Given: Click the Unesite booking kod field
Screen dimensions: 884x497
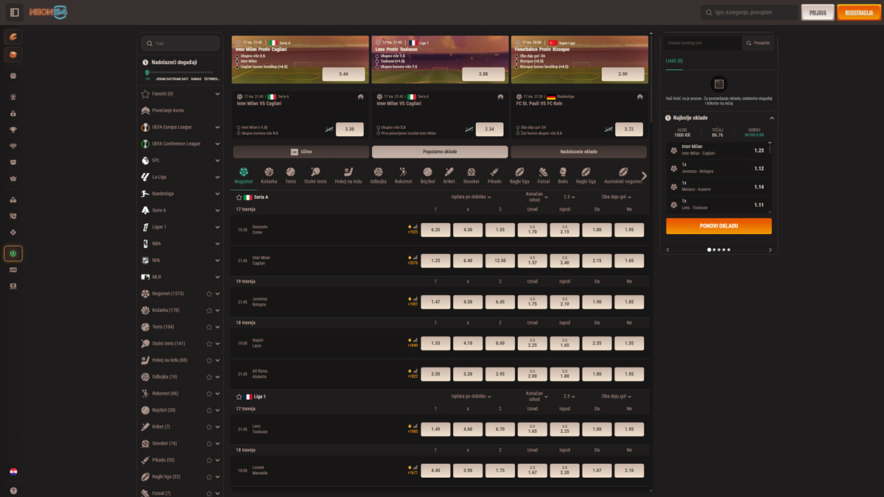Looking at the screenshot, I should (x=704, y=43).
